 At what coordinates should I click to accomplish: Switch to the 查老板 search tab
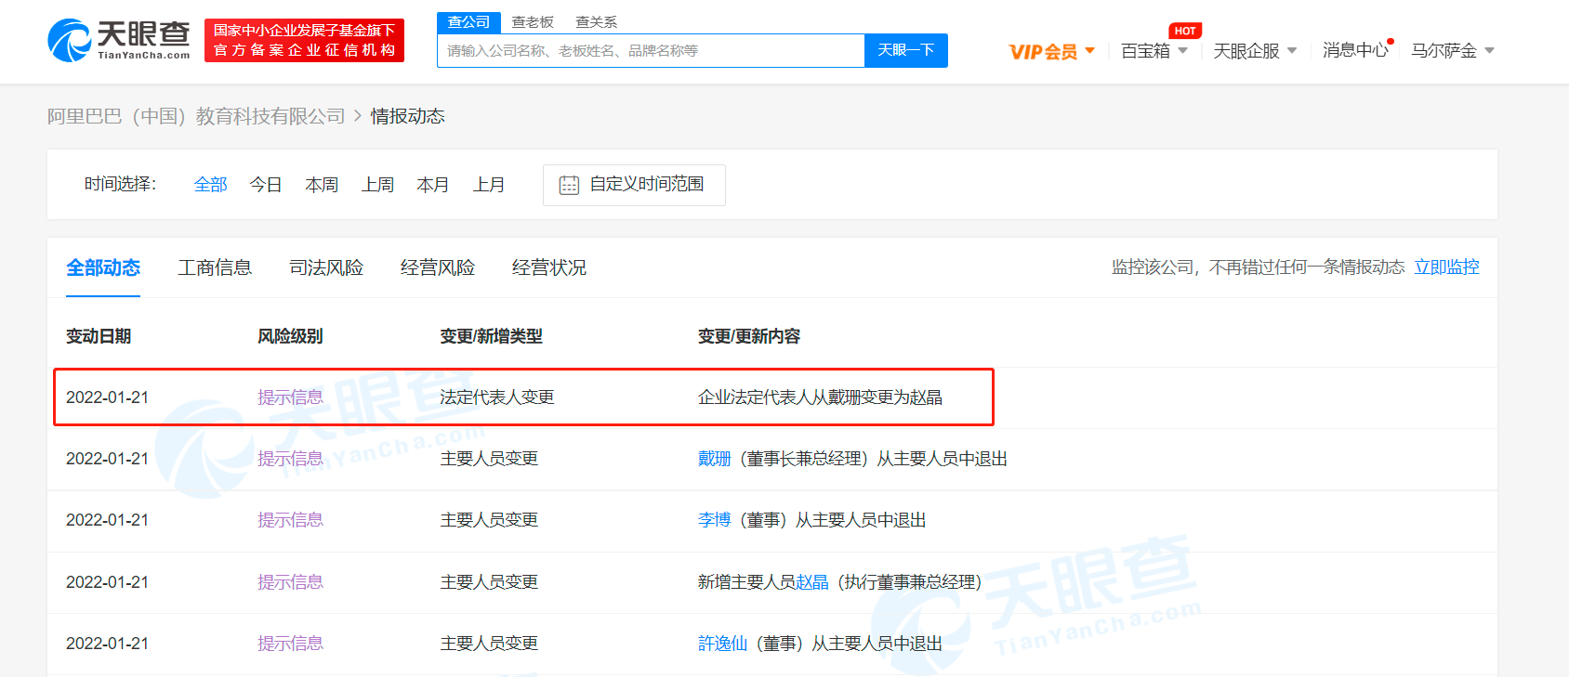[x=533, y=22]
